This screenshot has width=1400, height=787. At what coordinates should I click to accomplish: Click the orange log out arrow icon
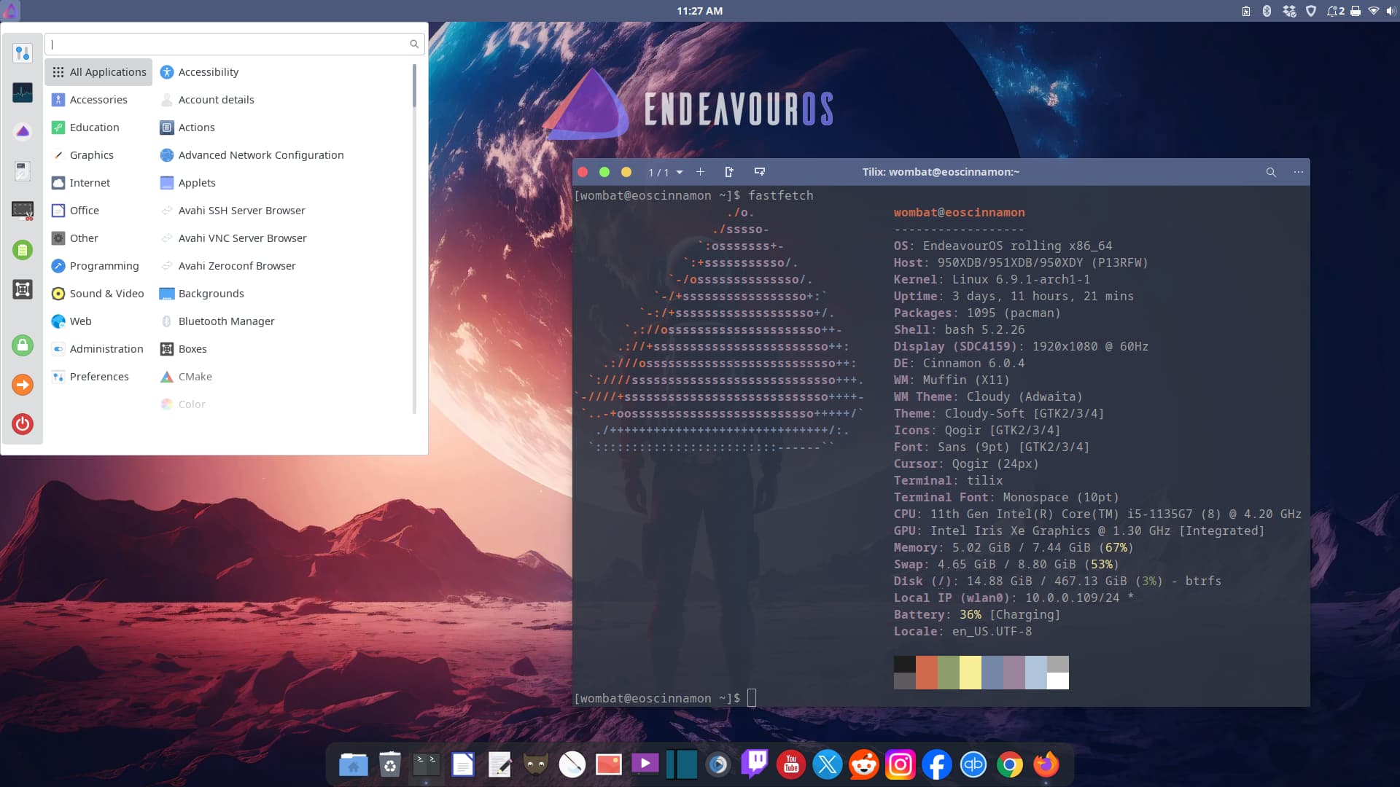coord(23,385)
